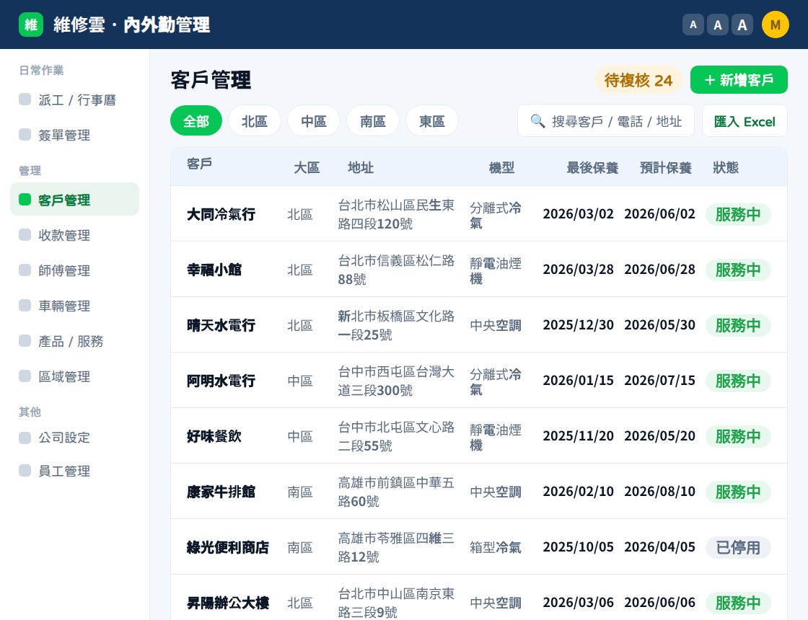
Task: Open customer 好味餐飲
Action: tap(214, 436)
